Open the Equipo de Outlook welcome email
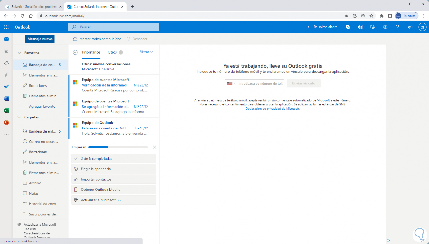The image size is (429, 244). tap(114, 128)
